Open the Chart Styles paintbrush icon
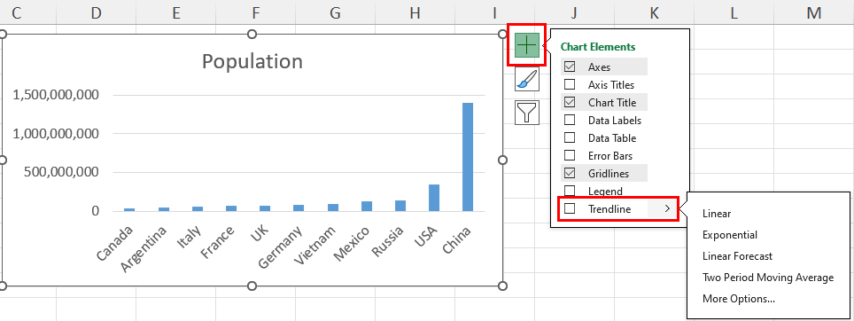Image resolution: width=854 pixels, height=321 pixels. [x=527, y=80]
